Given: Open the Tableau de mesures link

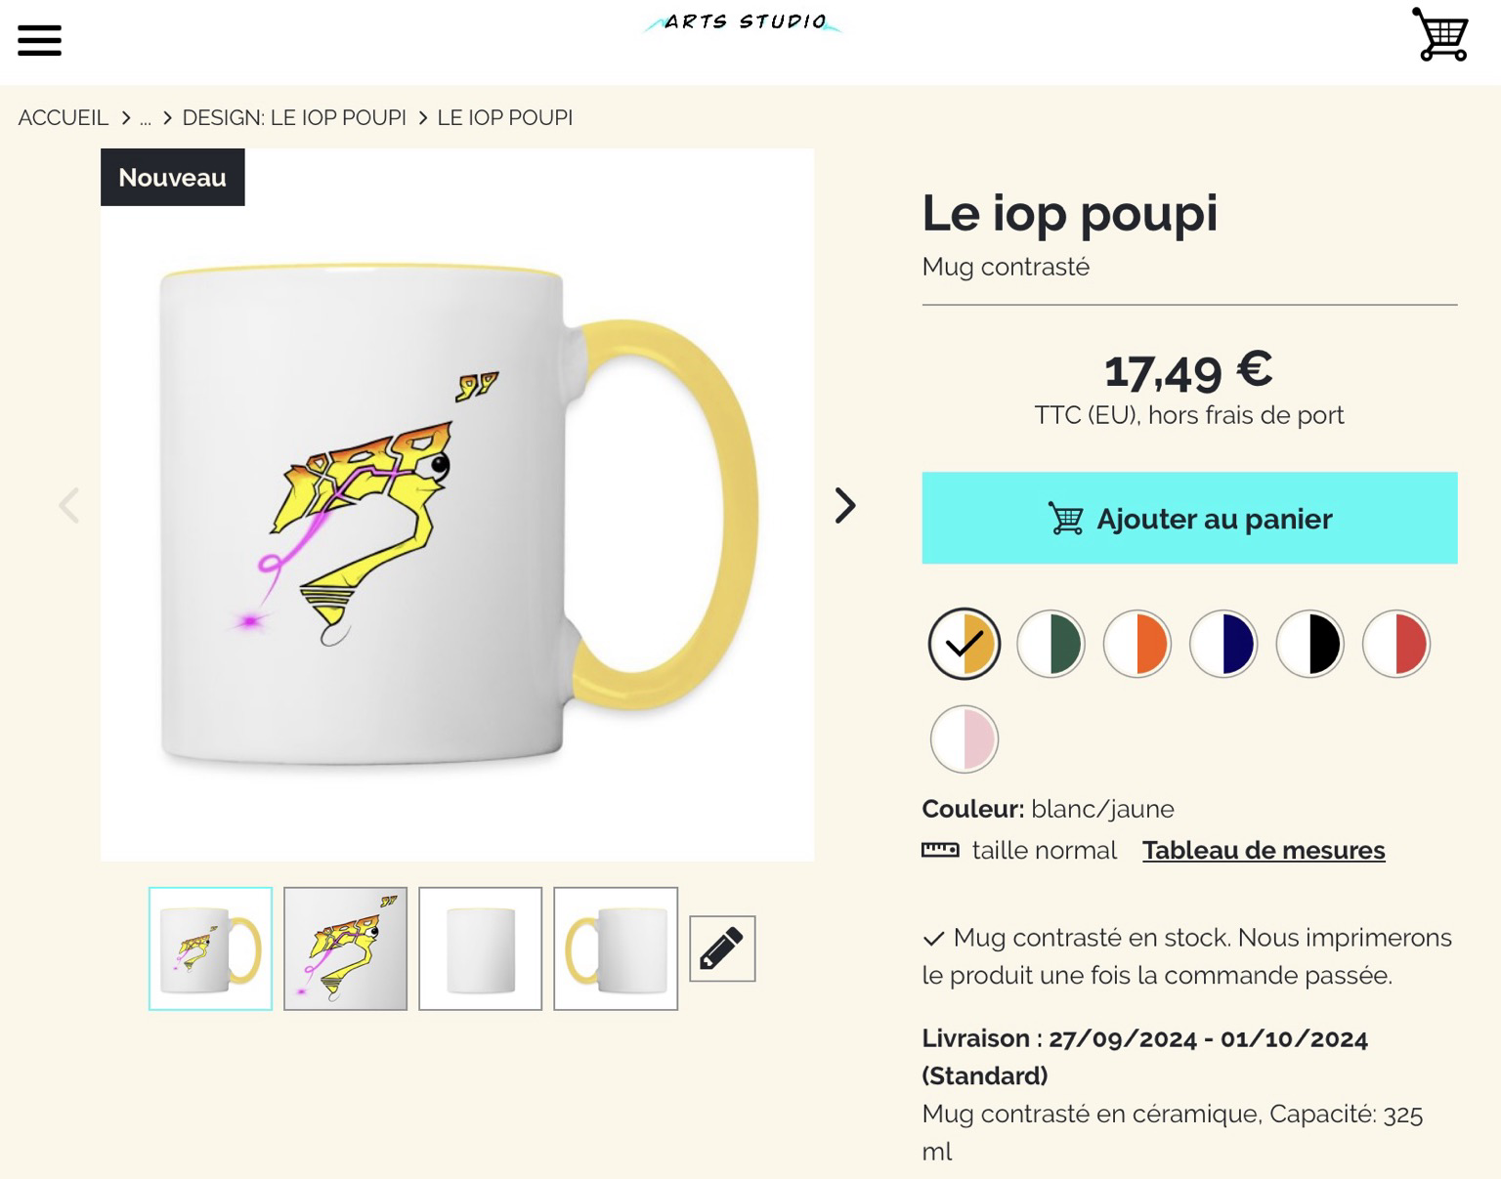Looking at the screenshot, I should 1264,850.
